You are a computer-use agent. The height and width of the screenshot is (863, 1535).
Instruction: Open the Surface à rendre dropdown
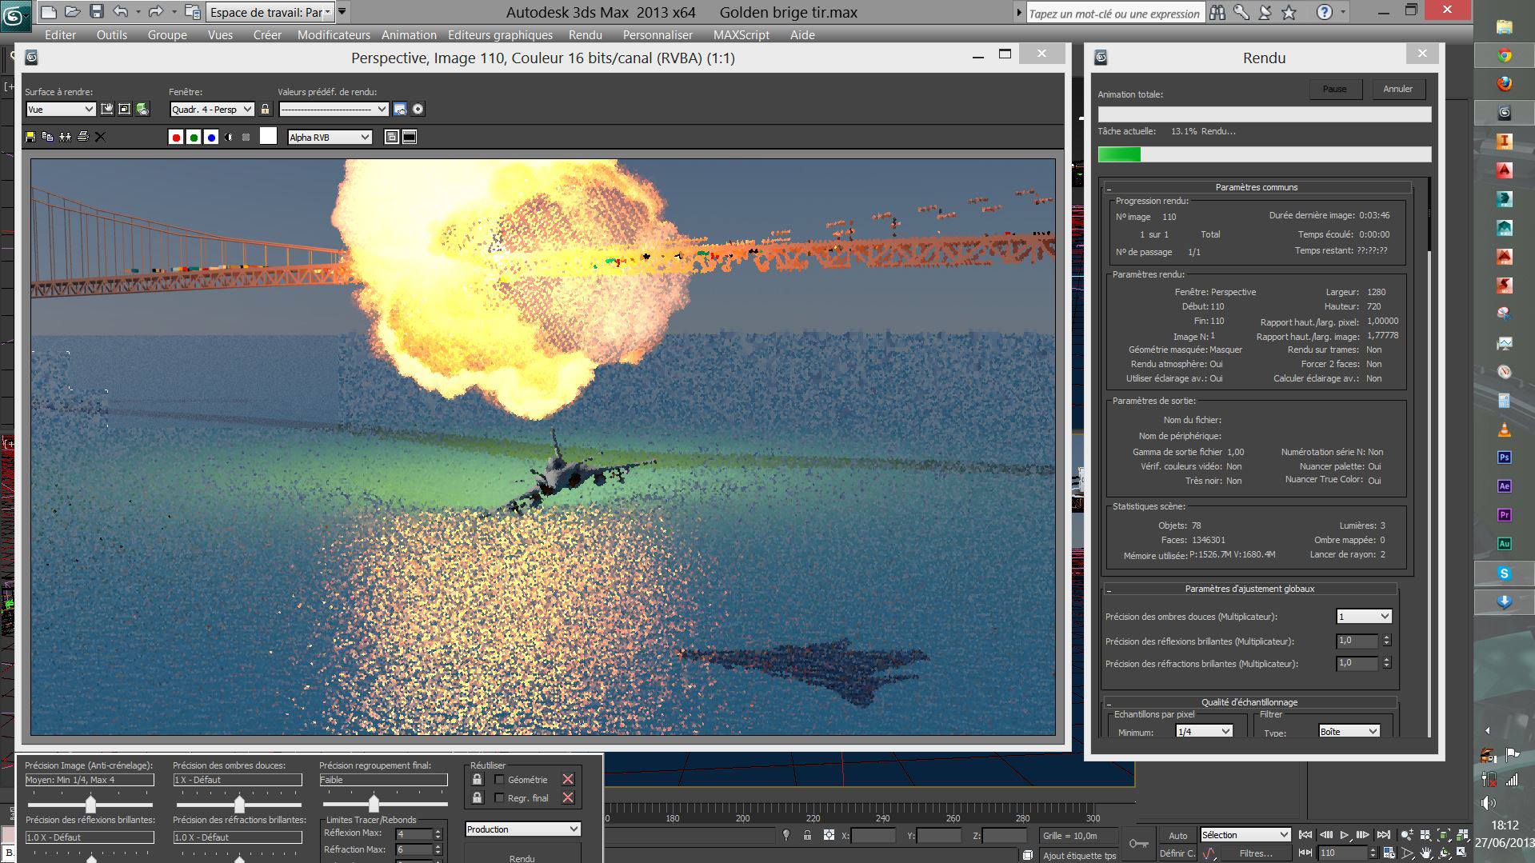(x=60, y=110)
